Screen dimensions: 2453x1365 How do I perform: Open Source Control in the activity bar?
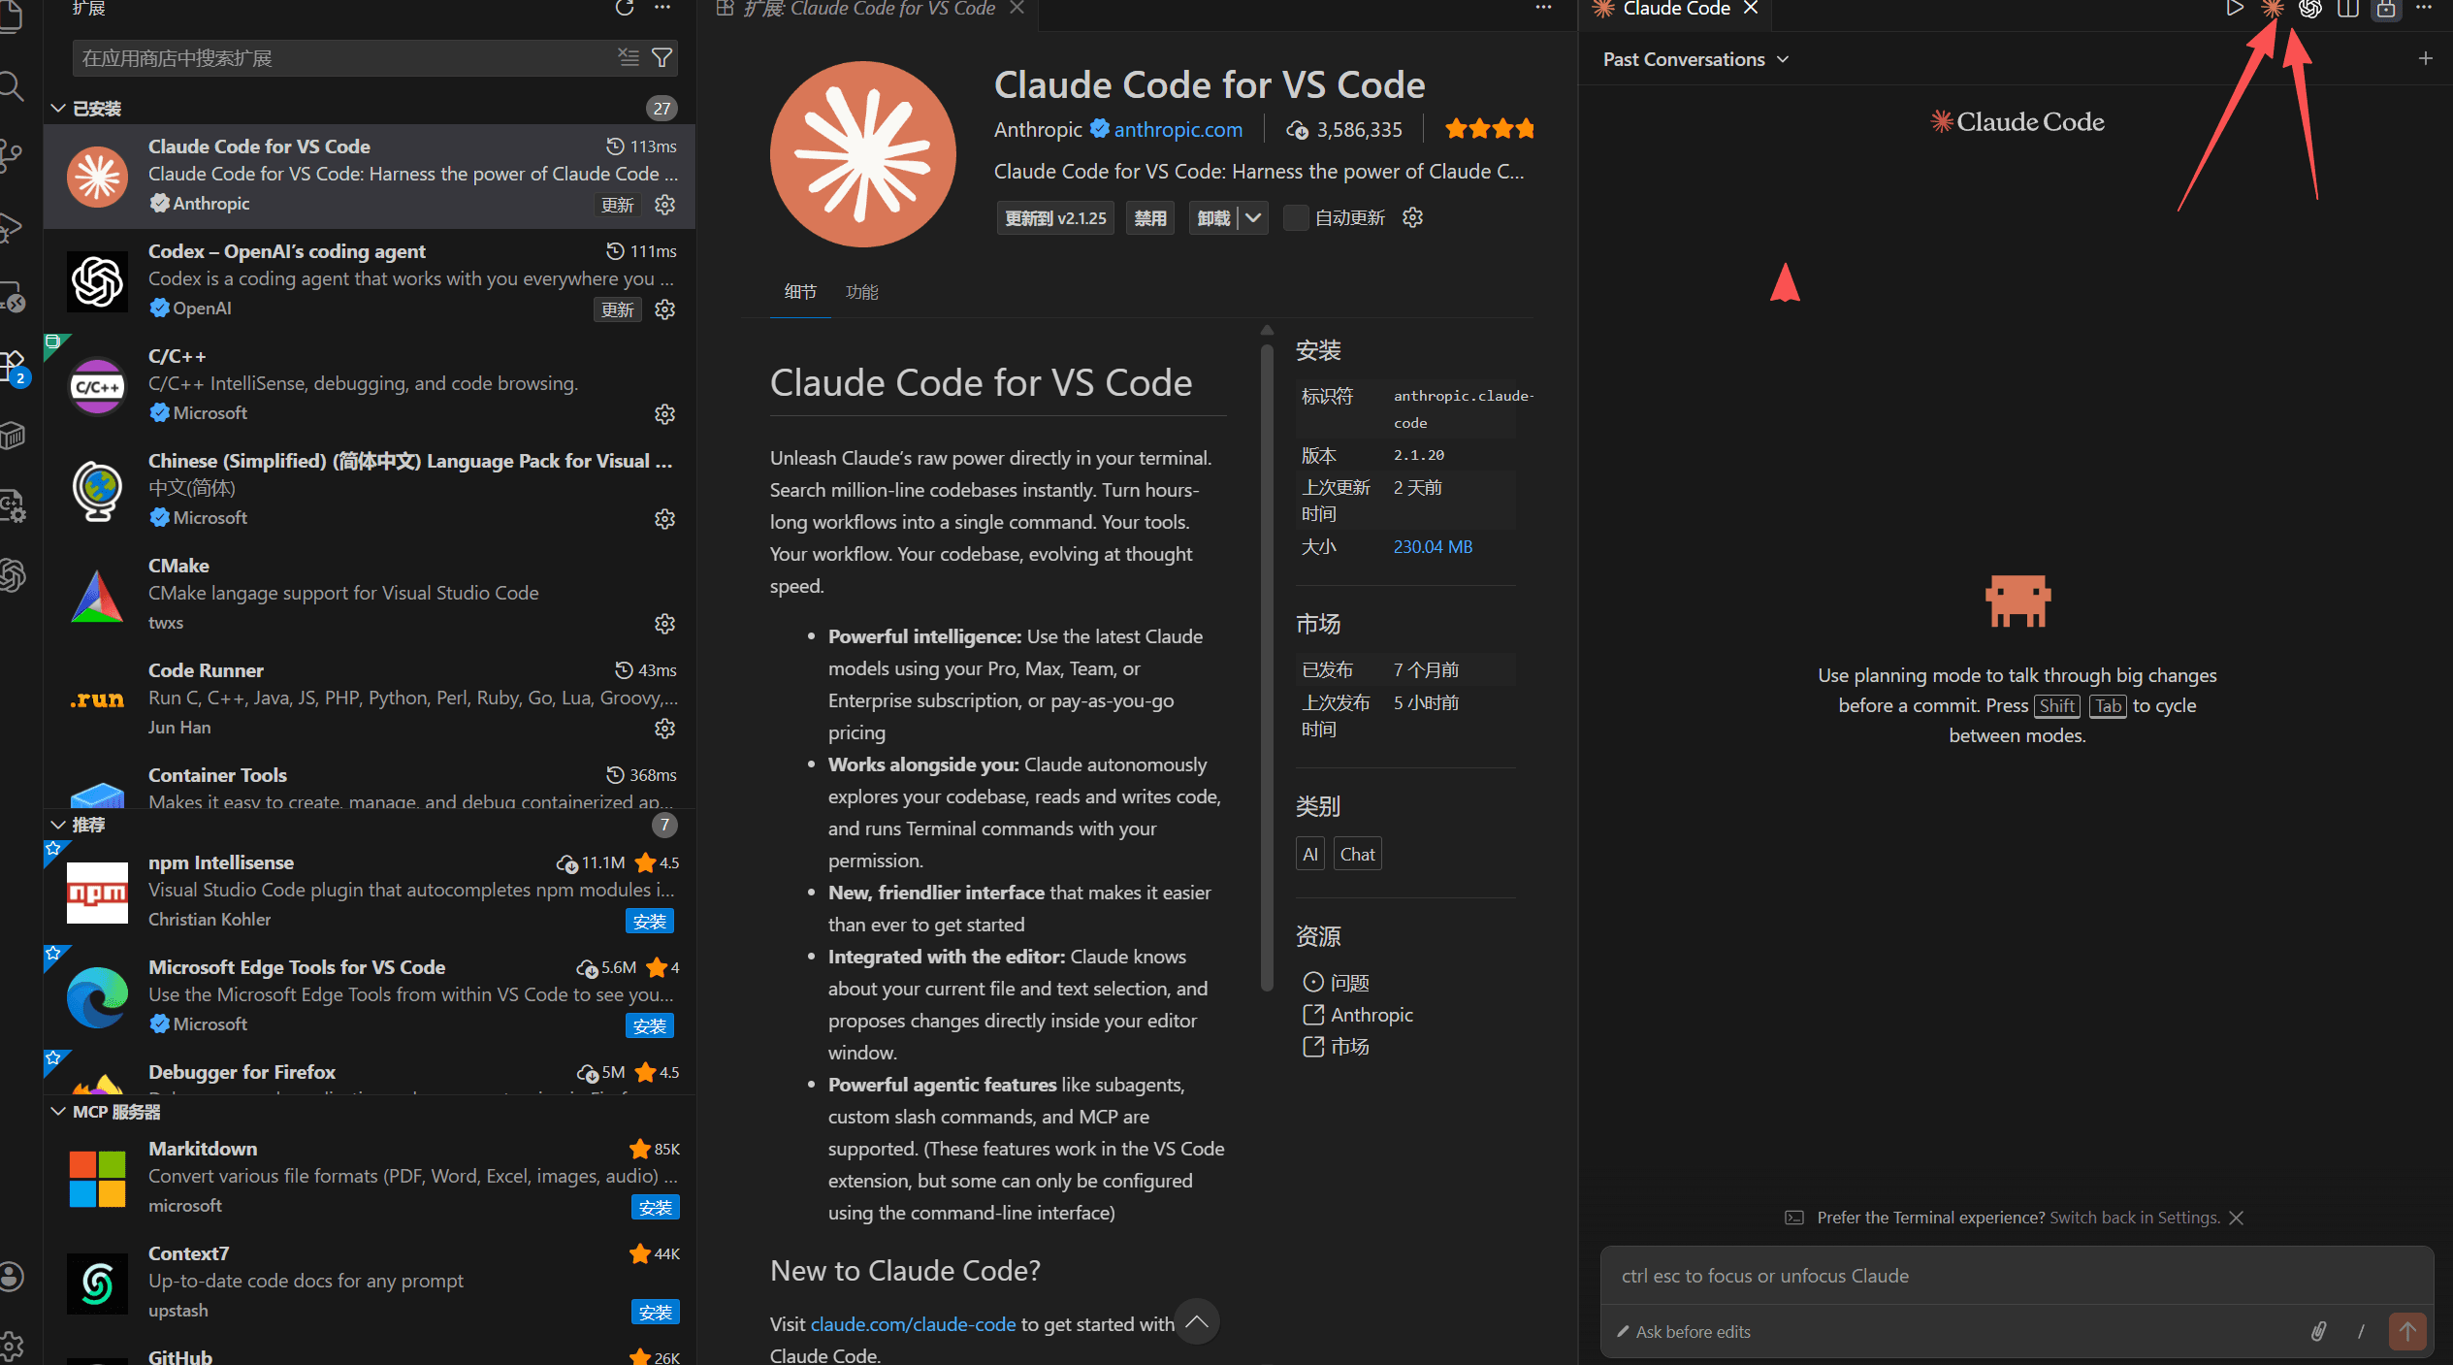(14, 152)
